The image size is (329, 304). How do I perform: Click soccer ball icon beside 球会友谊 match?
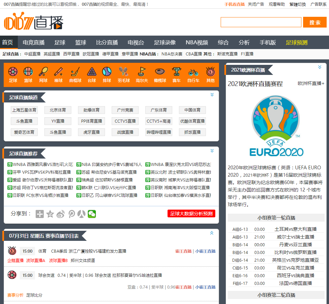coord(12,275)
